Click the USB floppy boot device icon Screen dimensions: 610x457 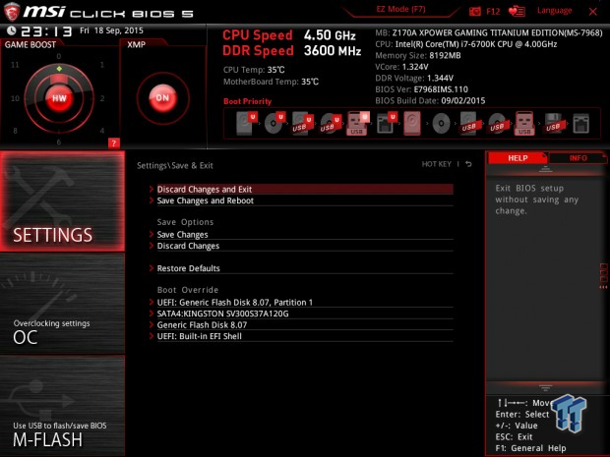coord(554,124)
